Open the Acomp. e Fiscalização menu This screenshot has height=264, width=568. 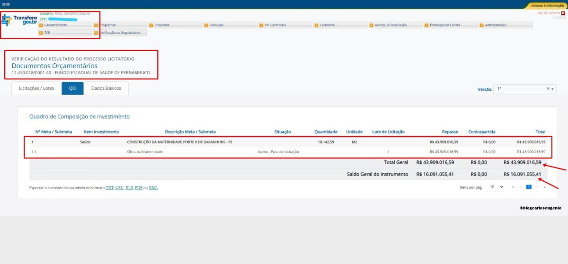(395, 25)
